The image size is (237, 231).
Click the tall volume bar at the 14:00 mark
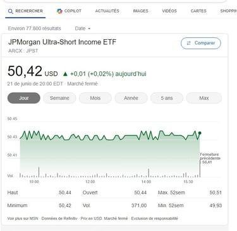pos(149,173)
